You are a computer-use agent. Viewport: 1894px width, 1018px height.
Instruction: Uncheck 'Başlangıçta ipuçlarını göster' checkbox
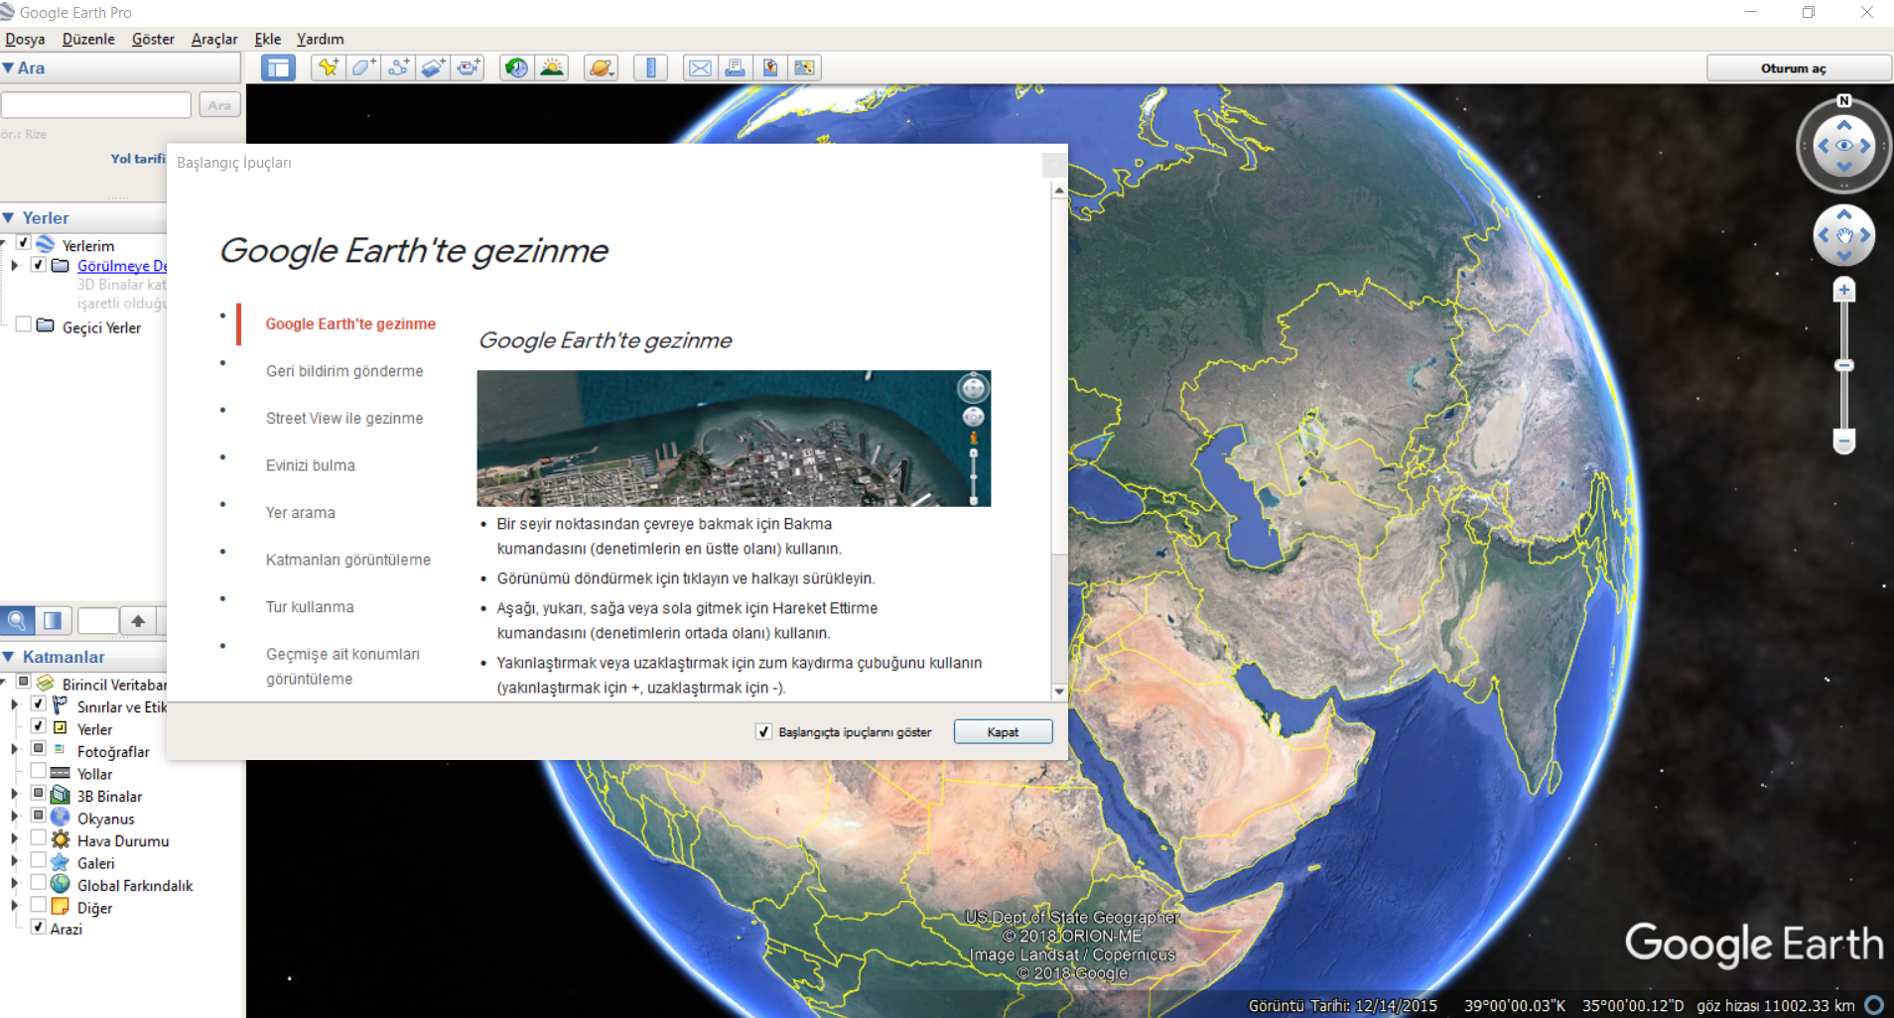pyautogui.click(x=763, y=732)
